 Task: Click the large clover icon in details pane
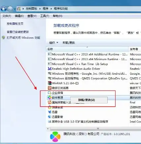point(55,137)
